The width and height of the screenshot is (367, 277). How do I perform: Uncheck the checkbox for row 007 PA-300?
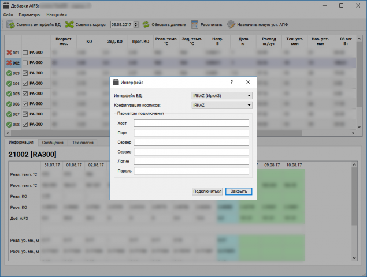(x=25, y=114)
